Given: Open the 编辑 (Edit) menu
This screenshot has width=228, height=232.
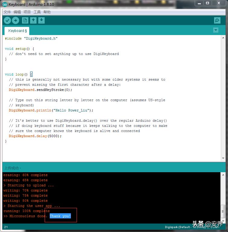Looking at the screenshot, I should tap(17, 12).
